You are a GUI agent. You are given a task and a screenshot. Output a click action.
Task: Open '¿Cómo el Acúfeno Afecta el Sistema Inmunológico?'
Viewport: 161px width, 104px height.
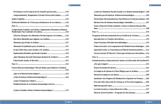41,90
